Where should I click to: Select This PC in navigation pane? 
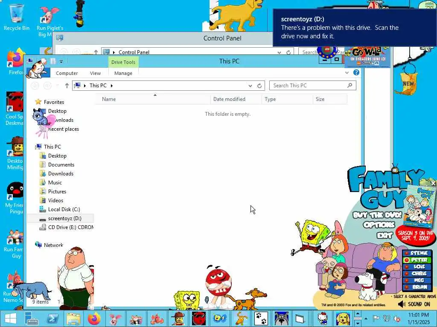(52, 147)
